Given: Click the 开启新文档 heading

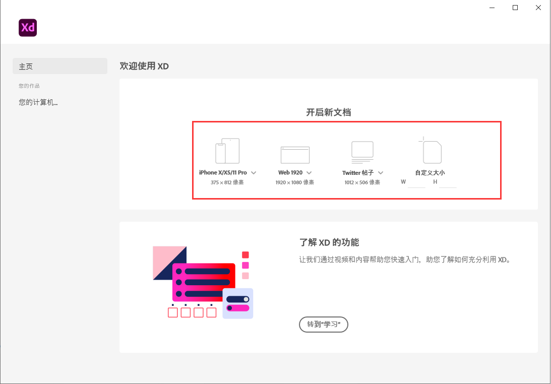Looking at the screenshot, I should point(329,112).
